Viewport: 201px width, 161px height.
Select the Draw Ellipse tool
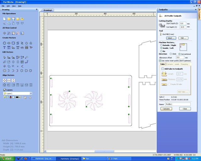[x=9, y=43]
